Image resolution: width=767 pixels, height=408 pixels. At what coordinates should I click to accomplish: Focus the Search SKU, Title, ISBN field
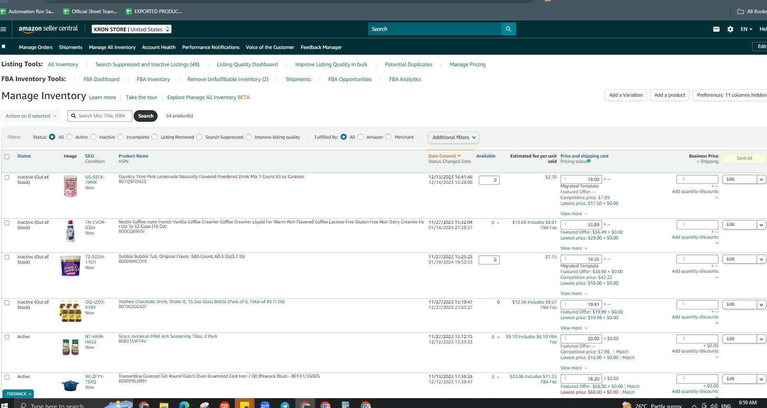[x=100, y=116]
